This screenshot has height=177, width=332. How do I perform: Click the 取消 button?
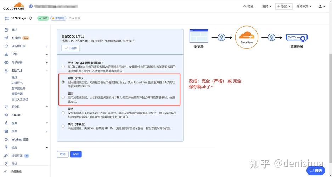[x=63, y=154]
